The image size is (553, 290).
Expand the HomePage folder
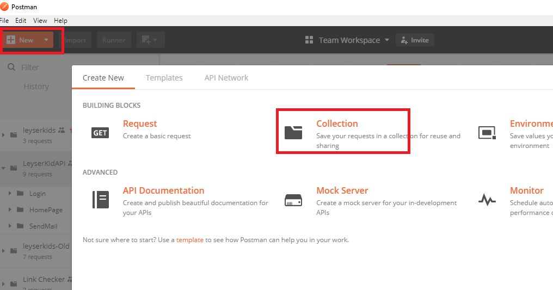point(10,209)
